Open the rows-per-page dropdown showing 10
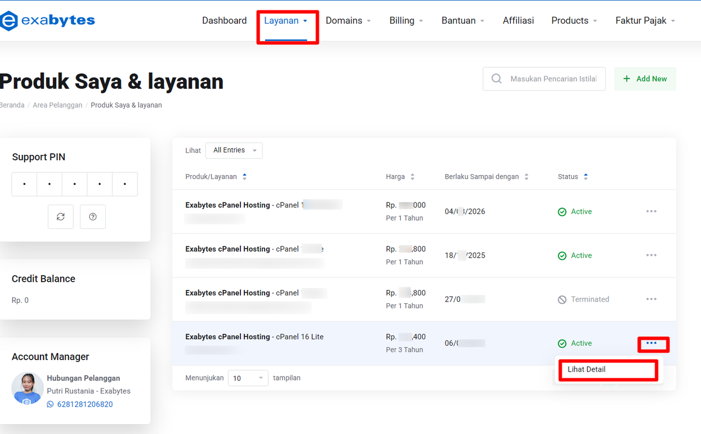The height and width of the screenshot is (434, 701). click(x=249, y=378)
